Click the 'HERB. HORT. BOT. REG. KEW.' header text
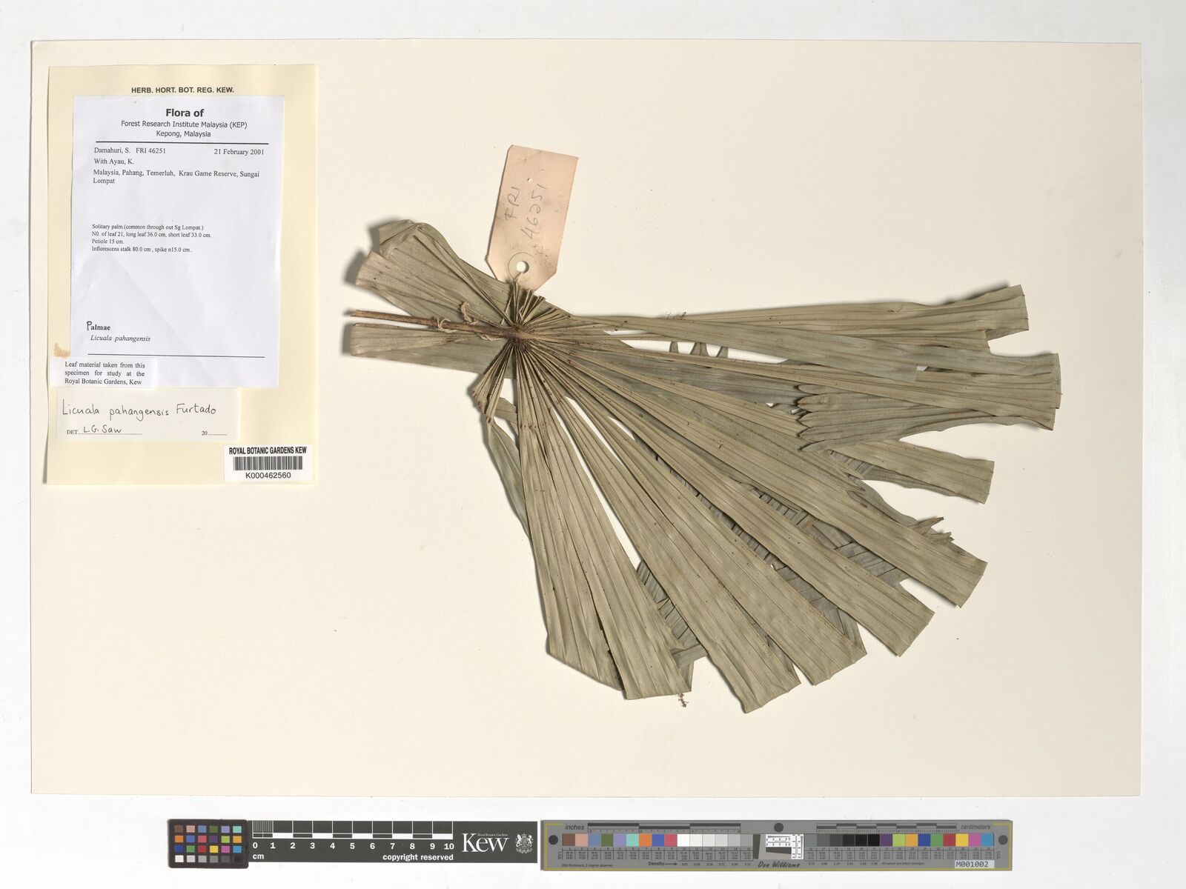The image size is (1186, 889). coord(182,90)
